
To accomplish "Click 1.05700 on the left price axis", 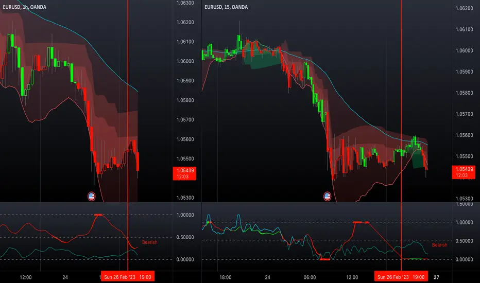I will (185, 119).
